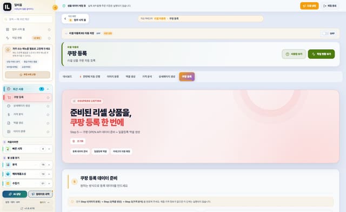Expand the settings footer row arrow

pos(49,202)
